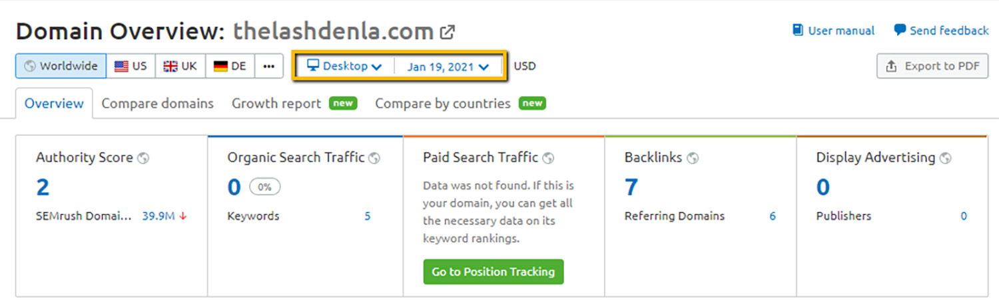Screen dimensions: 999x303
Task: Switch database to US
Action: click(x=131, y=66)
